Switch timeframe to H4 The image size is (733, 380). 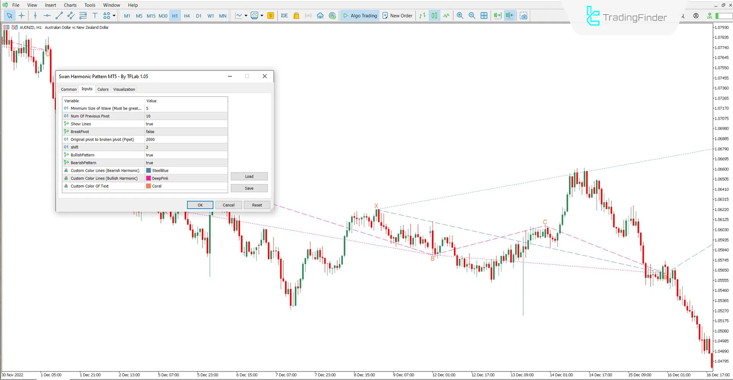pos(187,16)
